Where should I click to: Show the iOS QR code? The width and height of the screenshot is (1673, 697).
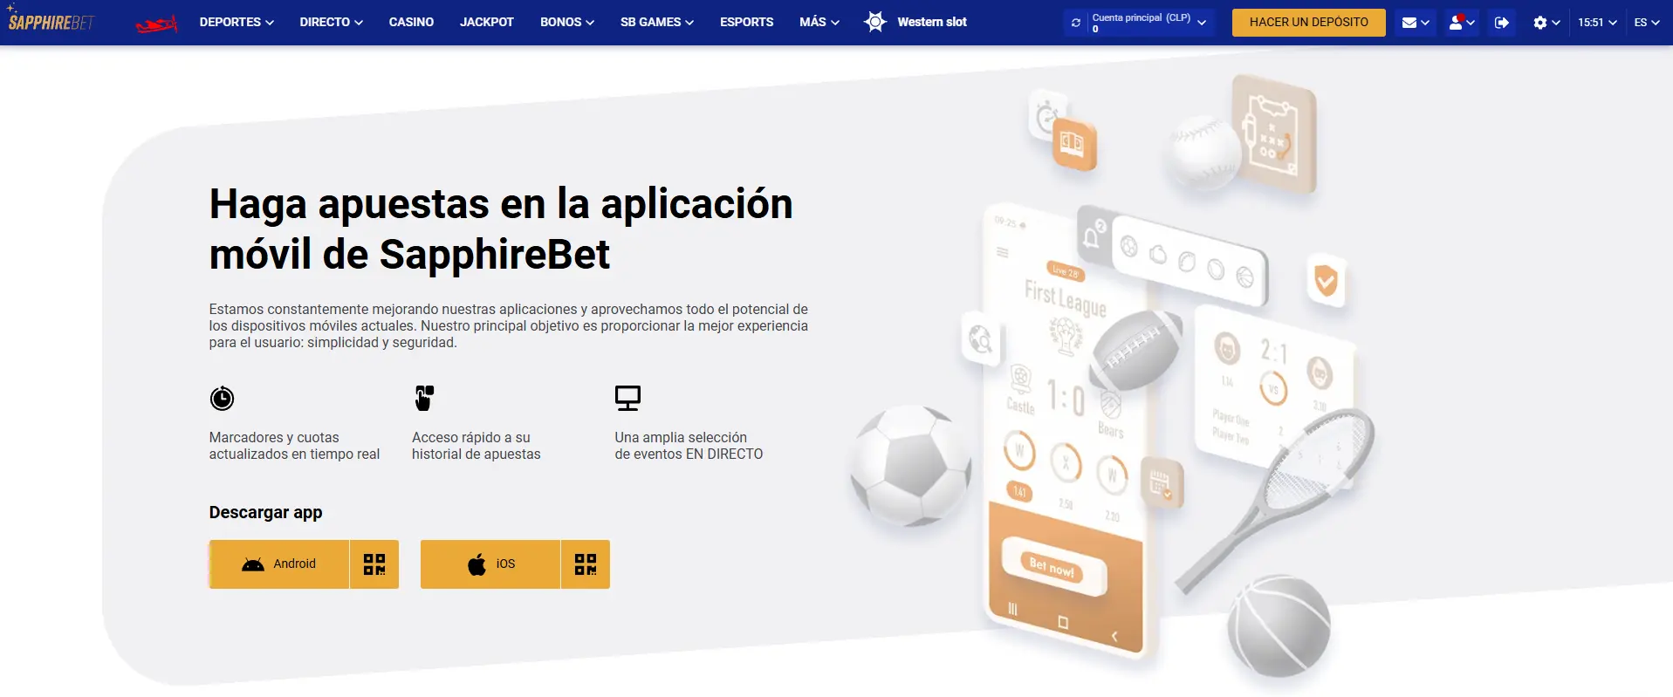(586, 564)
